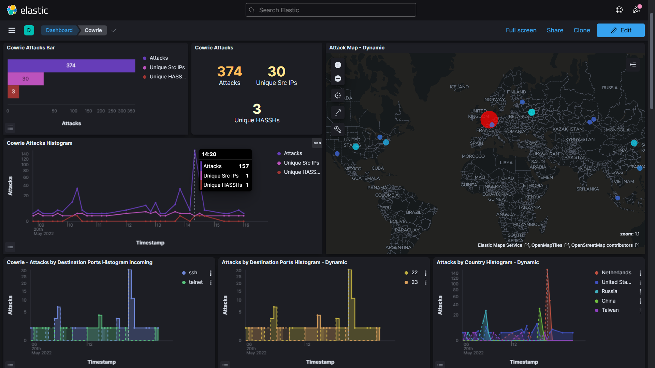Click the green D space avatar

[x=29, y=30]
